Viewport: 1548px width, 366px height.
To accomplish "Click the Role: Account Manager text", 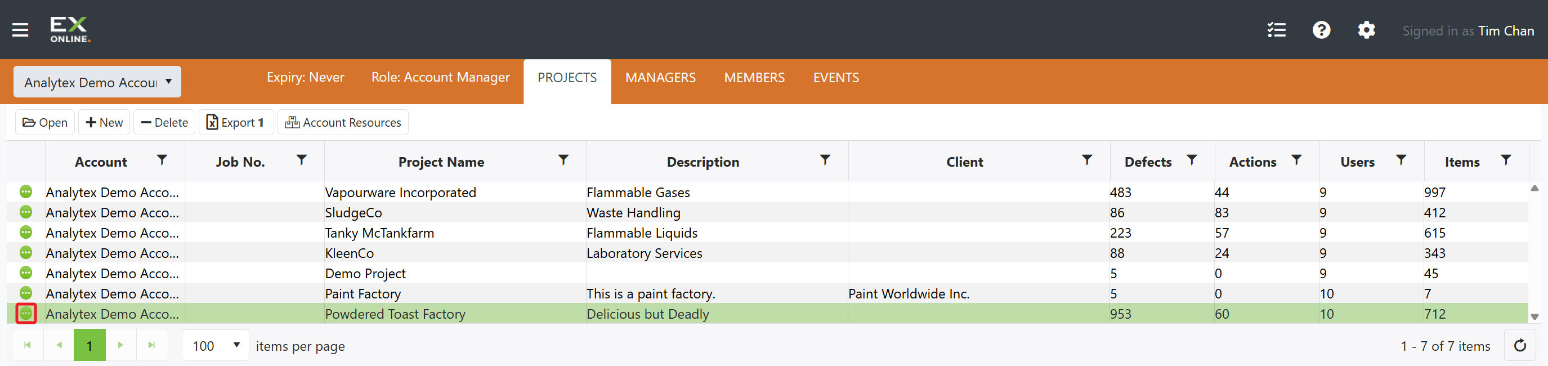I will tap(440, 77).
